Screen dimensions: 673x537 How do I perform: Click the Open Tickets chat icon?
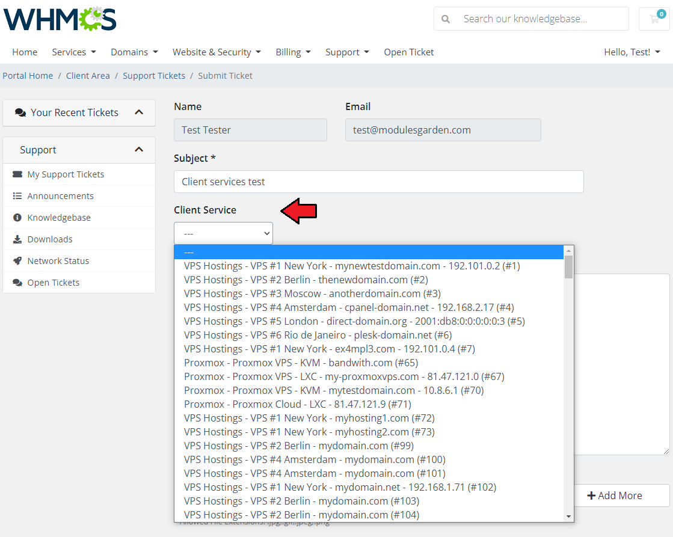coord(17,283)
